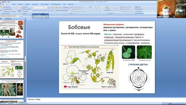Align text left

click(57, 11)
